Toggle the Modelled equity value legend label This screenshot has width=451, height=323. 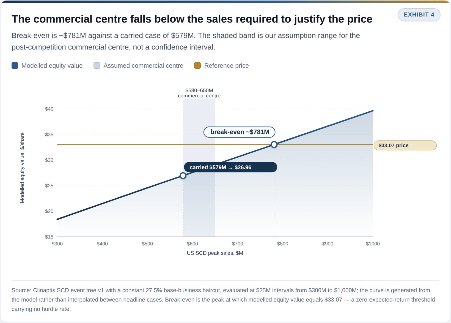click(52, 65)
